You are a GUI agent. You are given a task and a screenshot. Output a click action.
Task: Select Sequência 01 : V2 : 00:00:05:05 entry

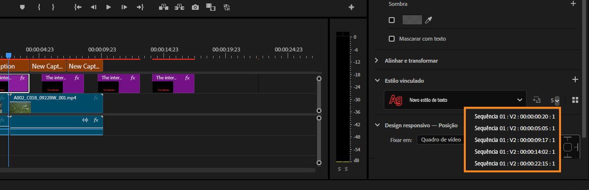[514, 128]
